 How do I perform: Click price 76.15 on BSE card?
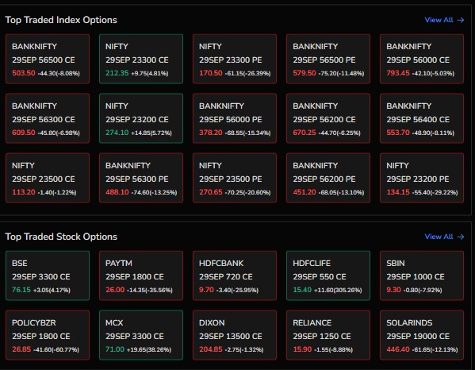[x=21, y=290]
